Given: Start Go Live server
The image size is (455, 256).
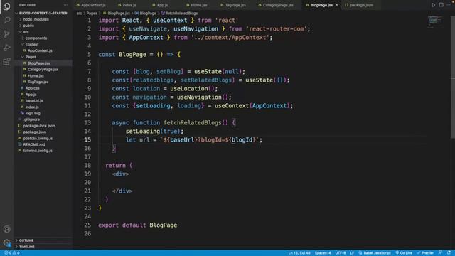Looking at the screenshot, I should (404, 253).
